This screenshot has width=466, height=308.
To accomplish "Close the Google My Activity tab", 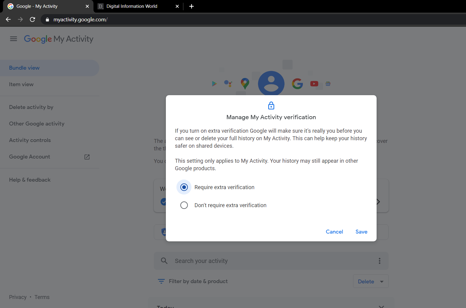I will pyautogui.click(x=87, y=6).
